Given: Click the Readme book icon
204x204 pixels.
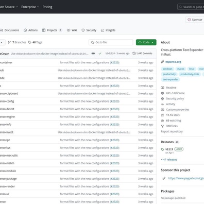Looking at the screenshot, I should 162,88.
